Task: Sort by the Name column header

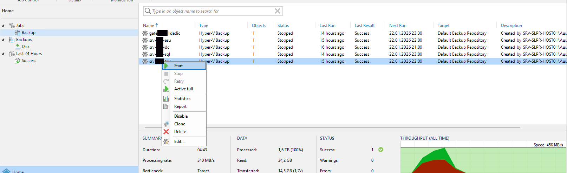Action: pos(148,26)
